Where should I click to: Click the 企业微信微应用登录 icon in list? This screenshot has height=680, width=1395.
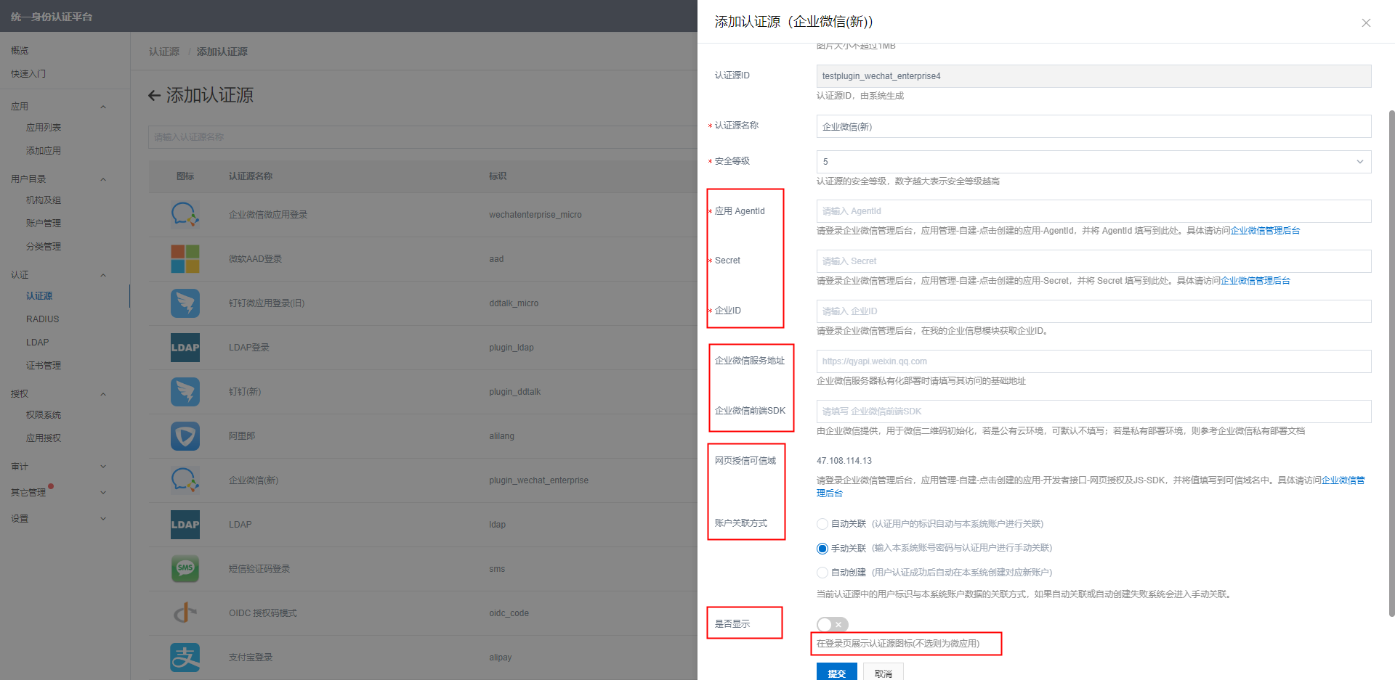(185, 215)
